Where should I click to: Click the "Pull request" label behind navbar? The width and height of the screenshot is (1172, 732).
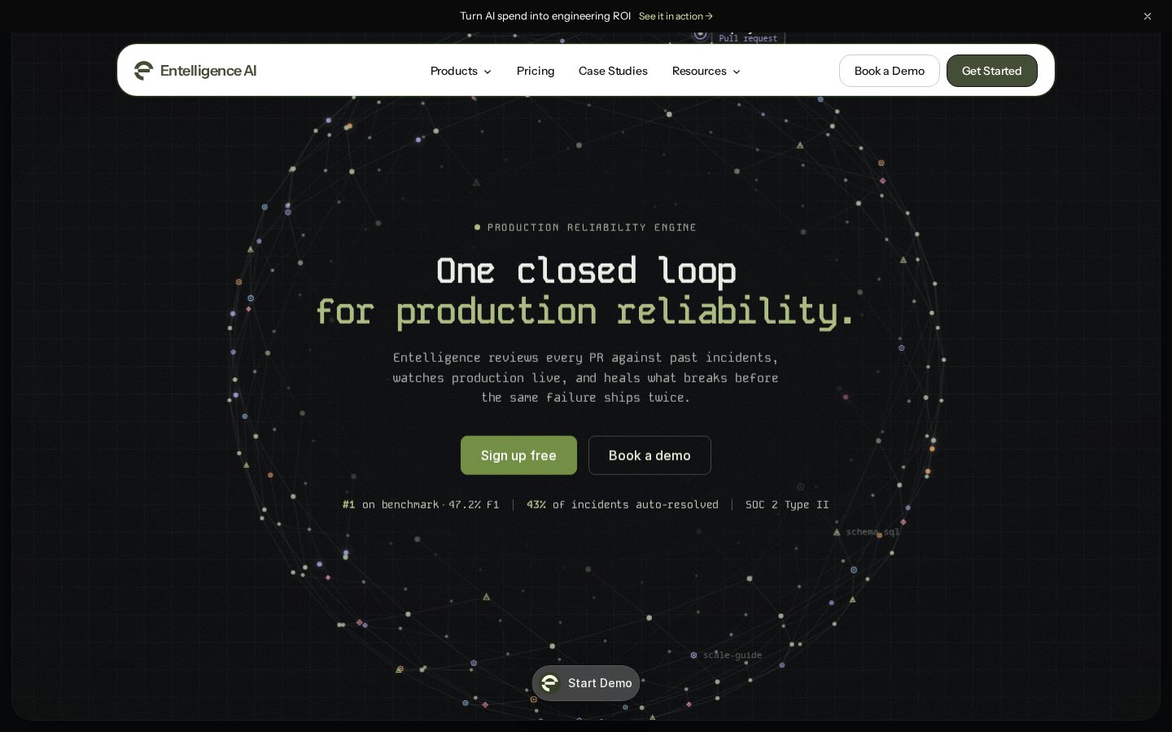point(748,38)
